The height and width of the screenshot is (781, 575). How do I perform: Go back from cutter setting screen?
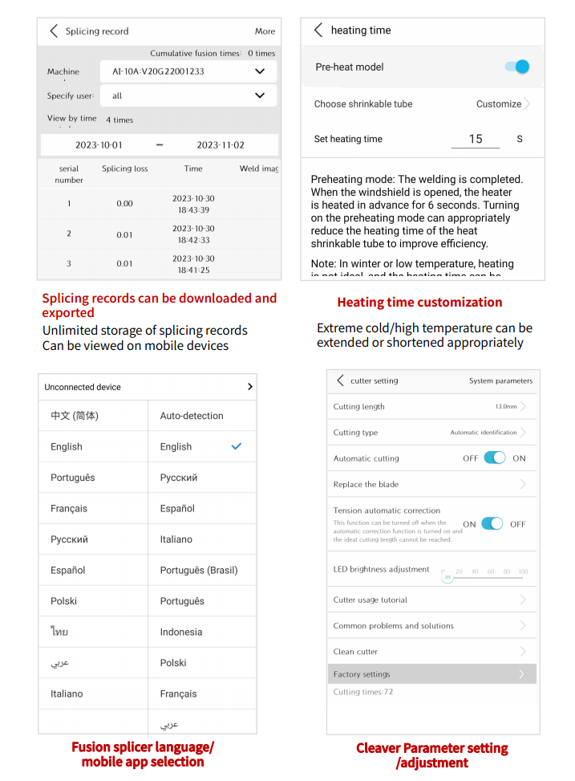point(340,380)
